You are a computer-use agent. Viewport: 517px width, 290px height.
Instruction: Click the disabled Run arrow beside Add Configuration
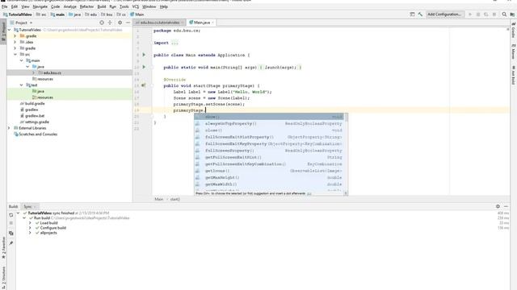(x=470, y=14)
